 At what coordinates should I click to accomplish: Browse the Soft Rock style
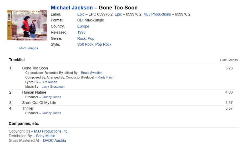[x=85, y=44]
